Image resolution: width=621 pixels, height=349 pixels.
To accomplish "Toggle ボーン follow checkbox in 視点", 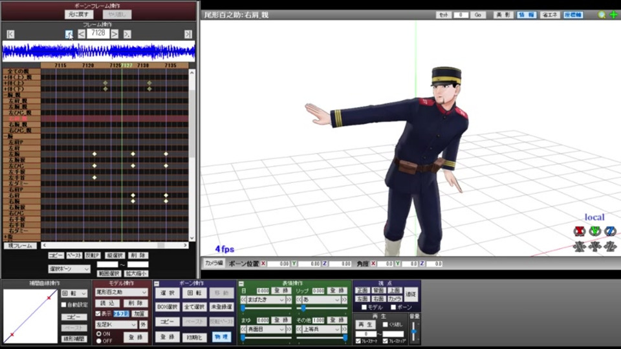I will click(393, 308).
